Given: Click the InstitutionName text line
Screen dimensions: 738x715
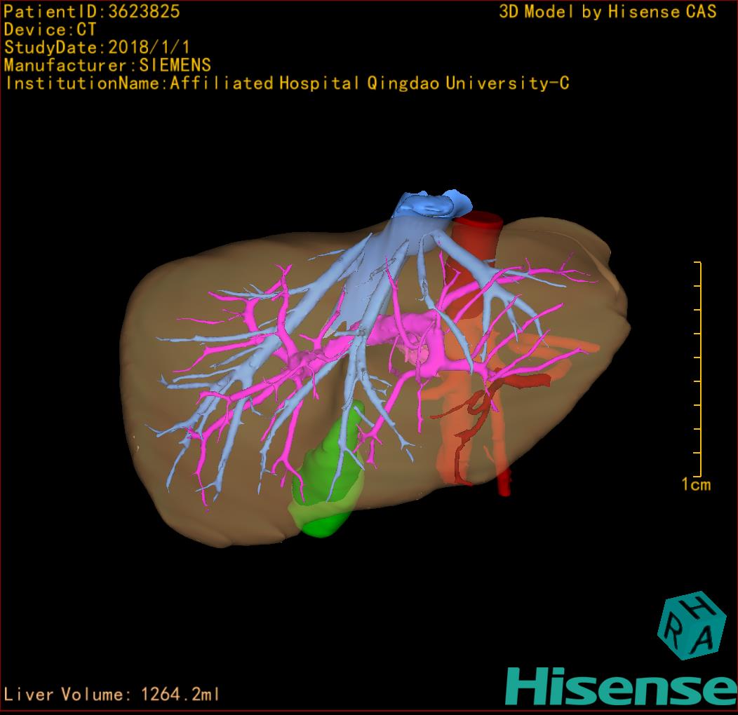Looking at the screenshot, I should point(287,83).
